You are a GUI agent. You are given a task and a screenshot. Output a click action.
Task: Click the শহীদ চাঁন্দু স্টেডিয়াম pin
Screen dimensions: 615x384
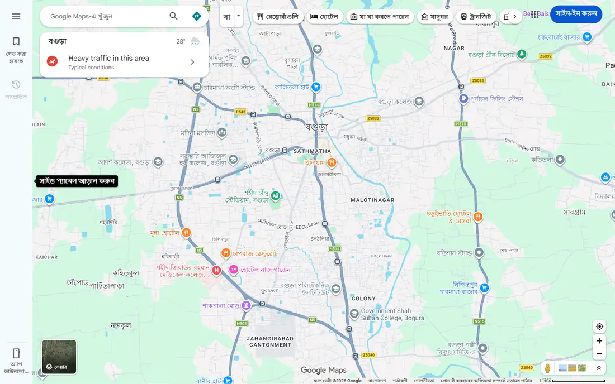[x=276, y=196]
